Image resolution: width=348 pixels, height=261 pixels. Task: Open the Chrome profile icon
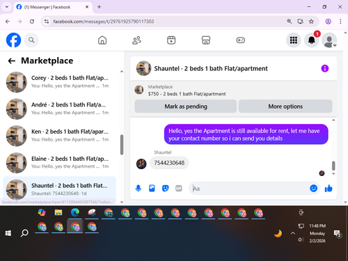click(x=328, y=22)
